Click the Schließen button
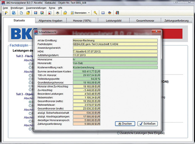Screen dimensions: 195x144 pos(148,124)
